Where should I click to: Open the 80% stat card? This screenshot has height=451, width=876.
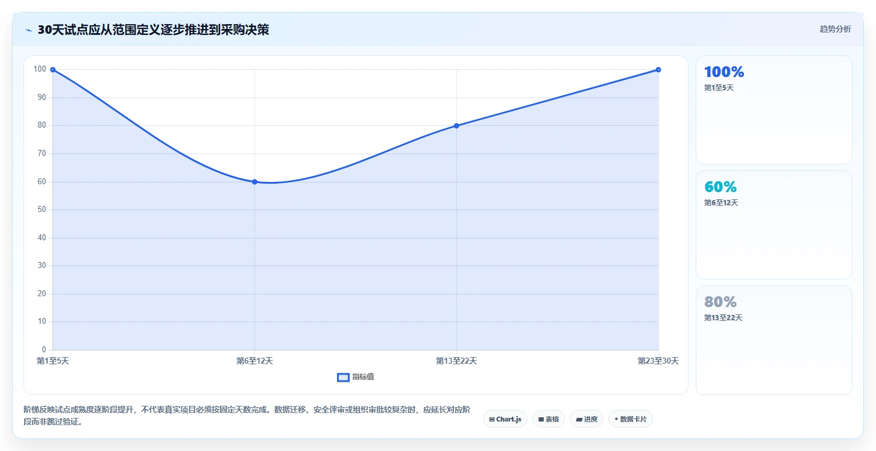(x=774, y=340)
